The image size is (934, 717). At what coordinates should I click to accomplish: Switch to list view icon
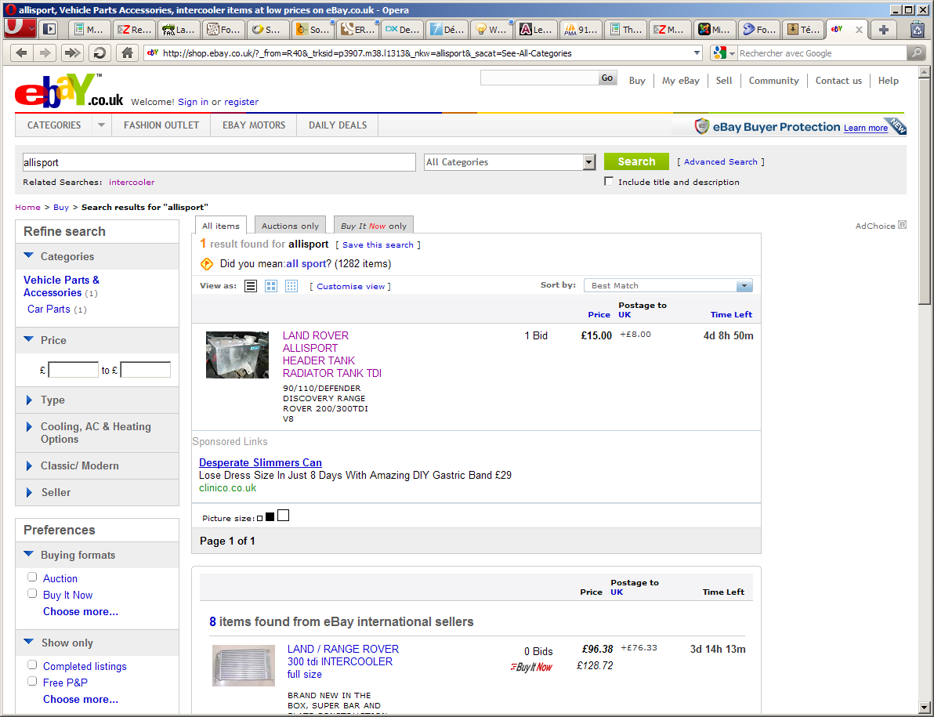pos(251,286)
